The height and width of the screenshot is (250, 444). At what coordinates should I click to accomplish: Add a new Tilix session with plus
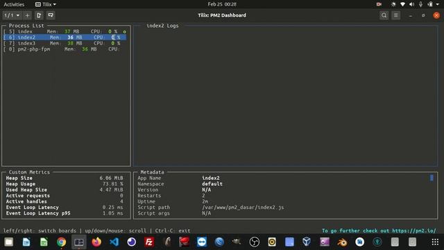[27, 15]
